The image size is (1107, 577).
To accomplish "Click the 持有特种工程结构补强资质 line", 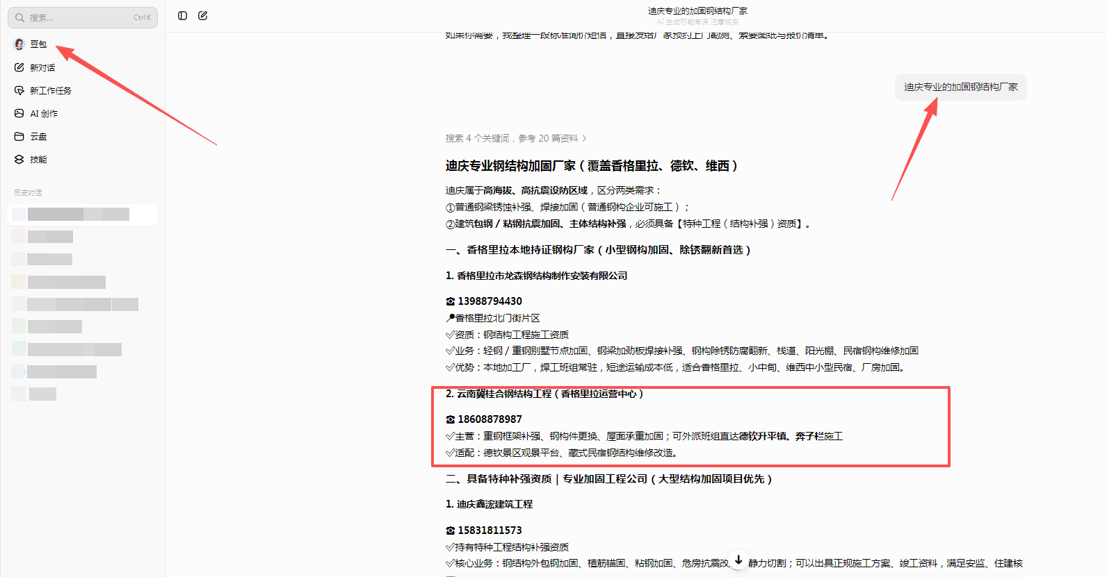I will [x=508, y=547].
